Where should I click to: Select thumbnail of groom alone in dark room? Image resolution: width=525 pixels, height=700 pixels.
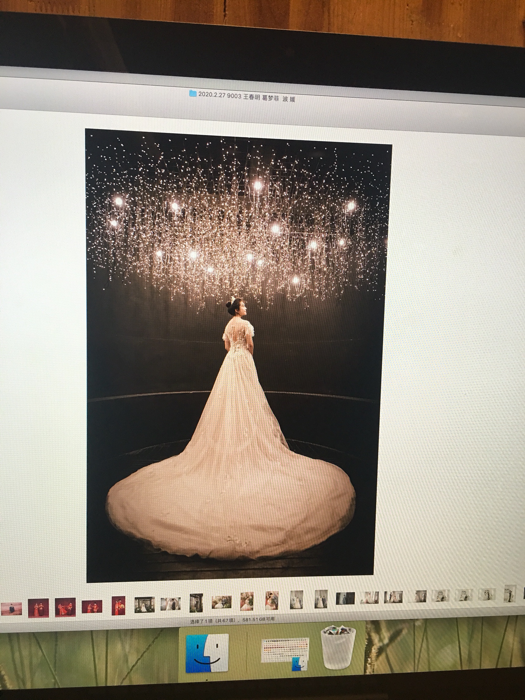click(346, 598)
